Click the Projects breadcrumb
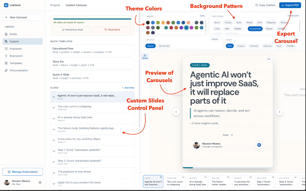Screen dimensions: 306x191 [x=55, y=5]
